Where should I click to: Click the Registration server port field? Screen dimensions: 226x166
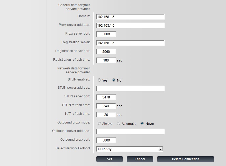[x=106, y=52]
